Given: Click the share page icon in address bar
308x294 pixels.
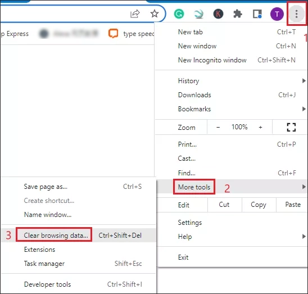Looking at the screenshot, I should (135, 13).
